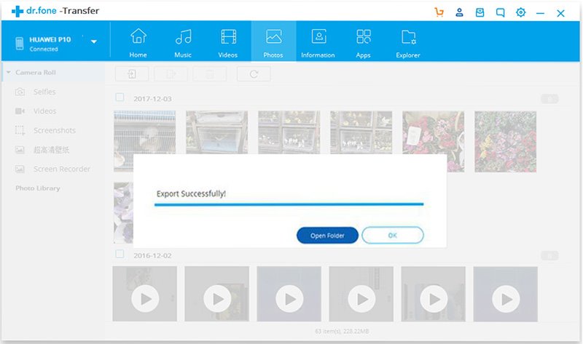Click the 2017-12-03 date label
583x344 pixels.
pos(152,99)
